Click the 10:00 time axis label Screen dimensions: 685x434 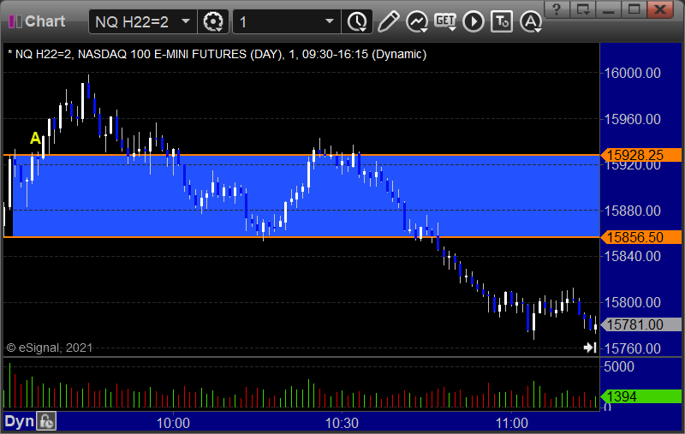[173, 423]
